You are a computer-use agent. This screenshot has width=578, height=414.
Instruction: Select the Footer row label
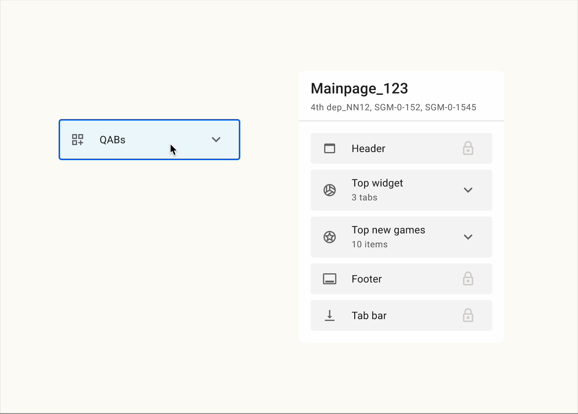(x=367, y=279)
